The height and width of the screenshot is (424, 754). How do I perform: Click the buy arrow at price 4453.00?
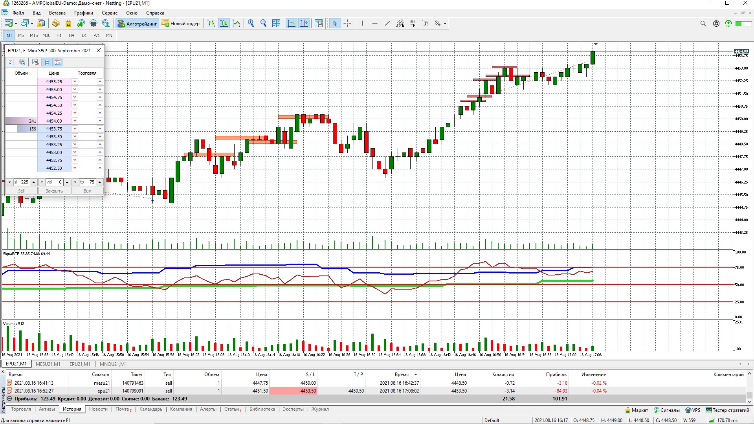(x=100, y=152)
